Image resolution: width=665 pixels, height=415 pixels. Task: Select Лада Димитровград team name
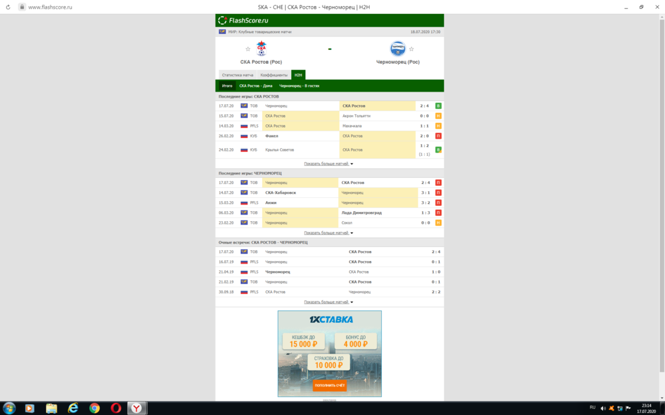361,212
